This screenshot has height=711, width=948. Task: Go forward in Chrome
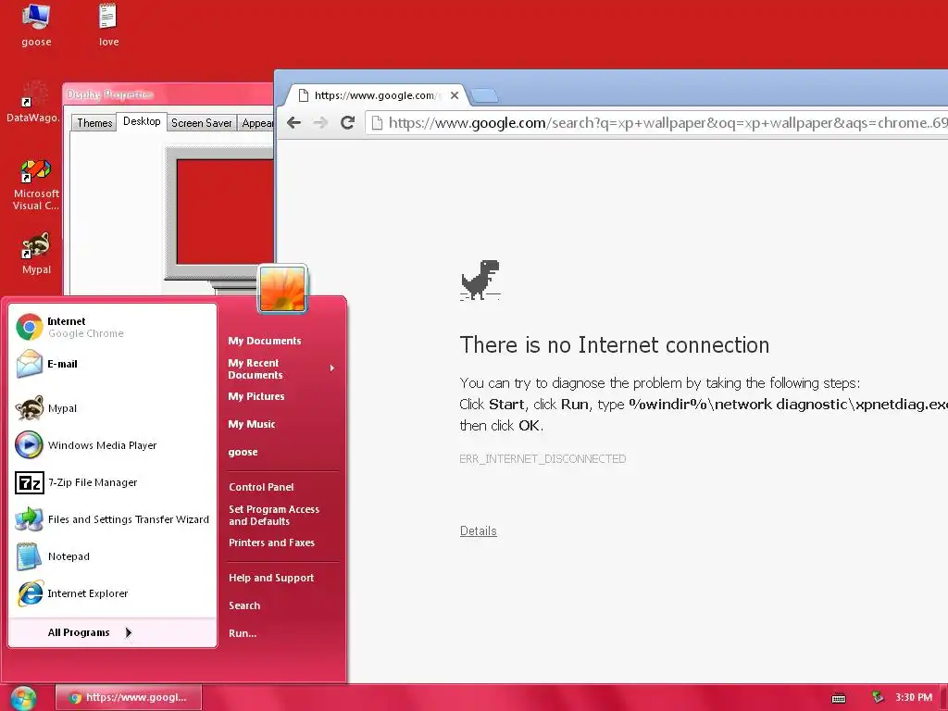point(320,123)
